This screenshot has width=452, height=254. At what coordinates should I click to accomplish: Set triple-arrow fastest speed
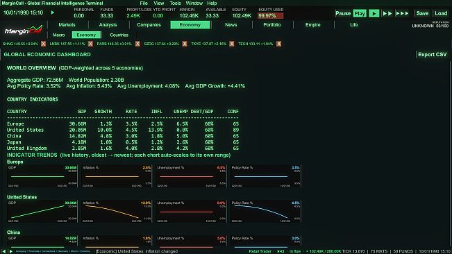click(402, 13)
